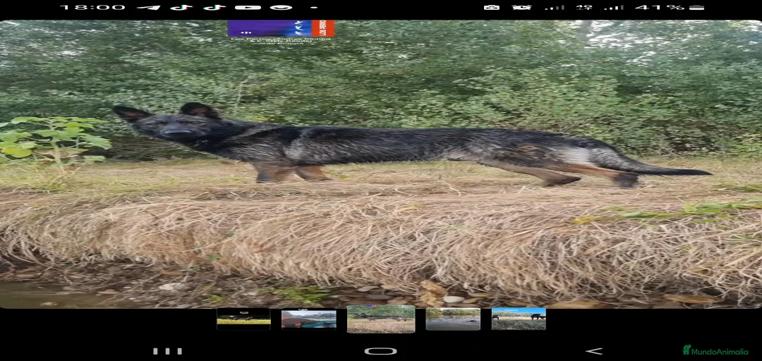The height and width of the screenshot is (361, 762).
Task: Open the recent apps button
Action: point(167,350)
